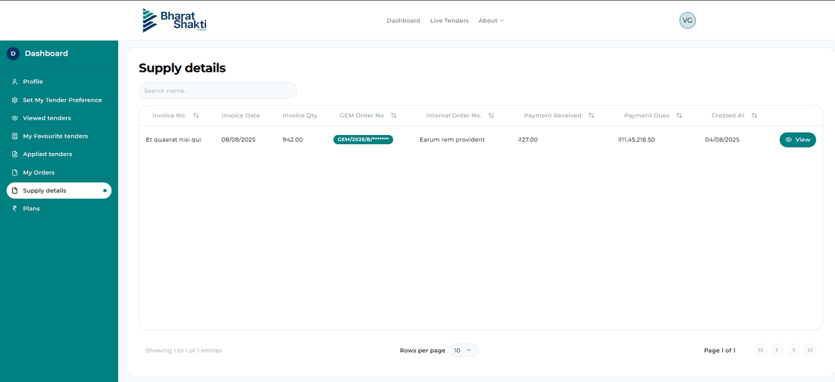Open My Favourite tenders in sidebar
The width and height of the screenshot is (835, 382).
55,136
